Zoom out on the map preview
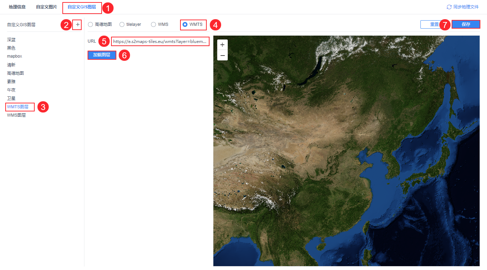 [222, 55]
